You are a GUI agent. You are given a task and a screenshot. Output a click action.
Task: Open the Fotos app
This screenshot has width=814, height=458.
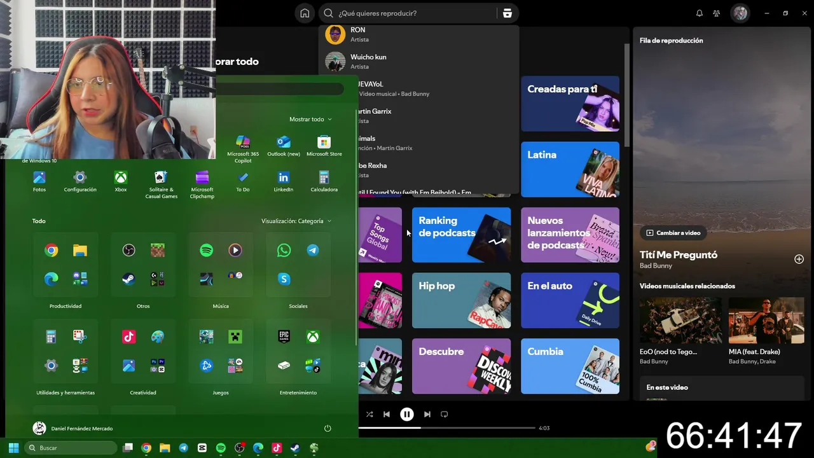[39, 181]
